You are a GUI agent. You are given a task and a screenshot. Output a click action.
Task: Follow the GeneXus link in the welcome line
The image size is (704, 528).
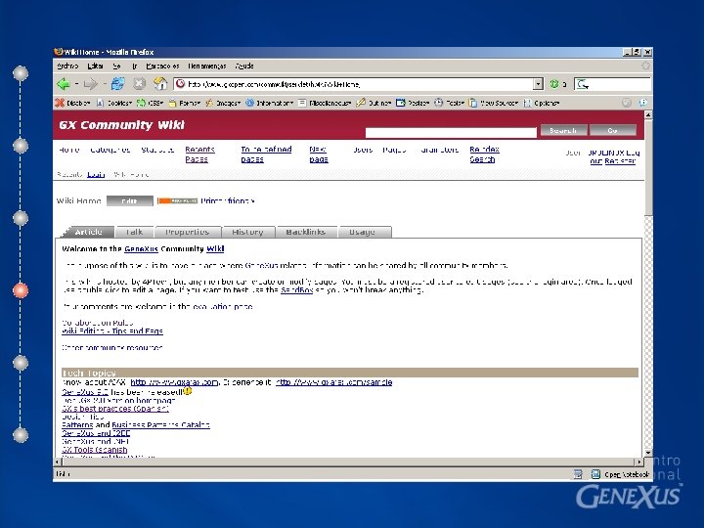coord(141,249)
